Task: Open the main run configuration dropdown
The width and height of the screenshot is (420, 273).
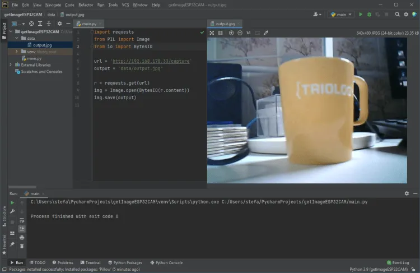Action: pyautogui.click(x=341, y=15)
